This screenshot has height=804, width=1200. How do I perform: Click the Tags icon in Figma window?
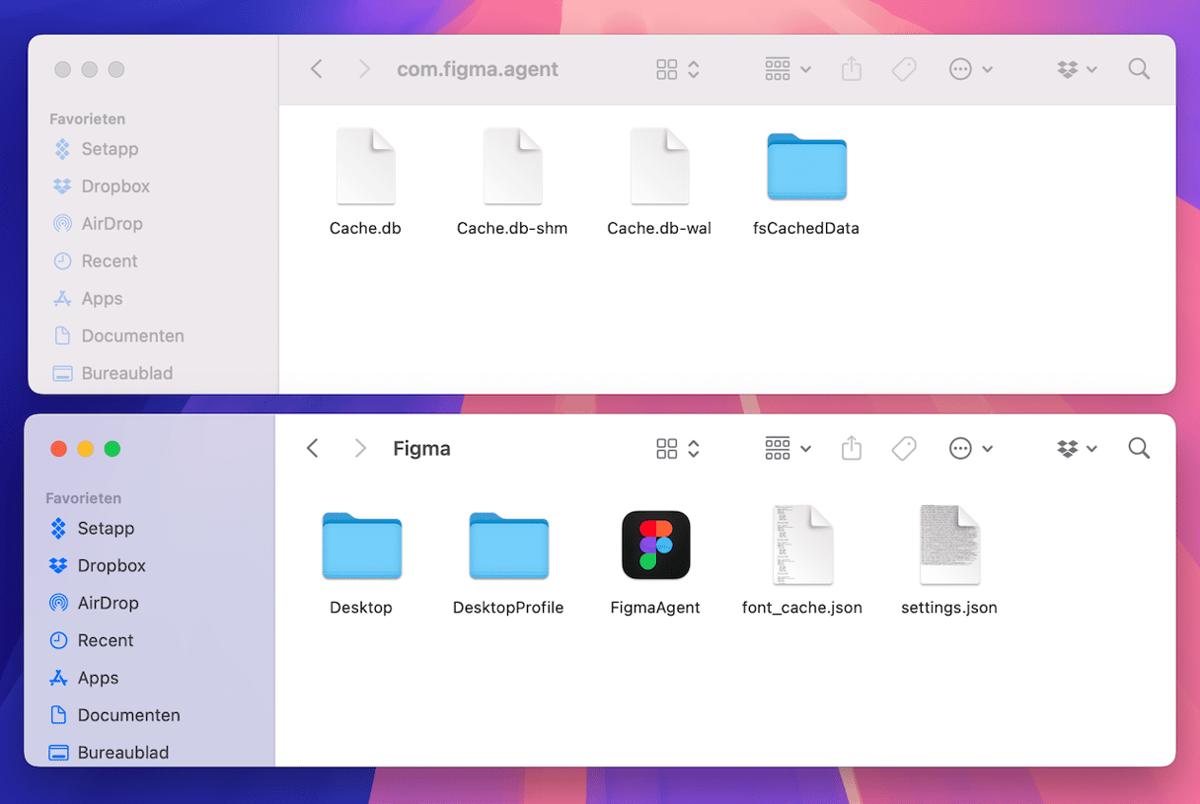pos(904,449)
